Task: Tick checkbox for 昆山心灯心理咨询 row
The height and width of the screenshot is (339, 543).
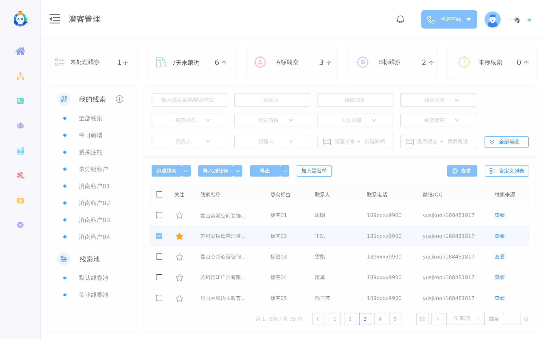Action: (x=159, y=257)
